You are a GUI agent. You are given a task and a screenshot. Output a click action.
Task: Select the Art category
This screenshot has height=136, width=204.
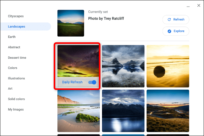(x=10, y=89)
